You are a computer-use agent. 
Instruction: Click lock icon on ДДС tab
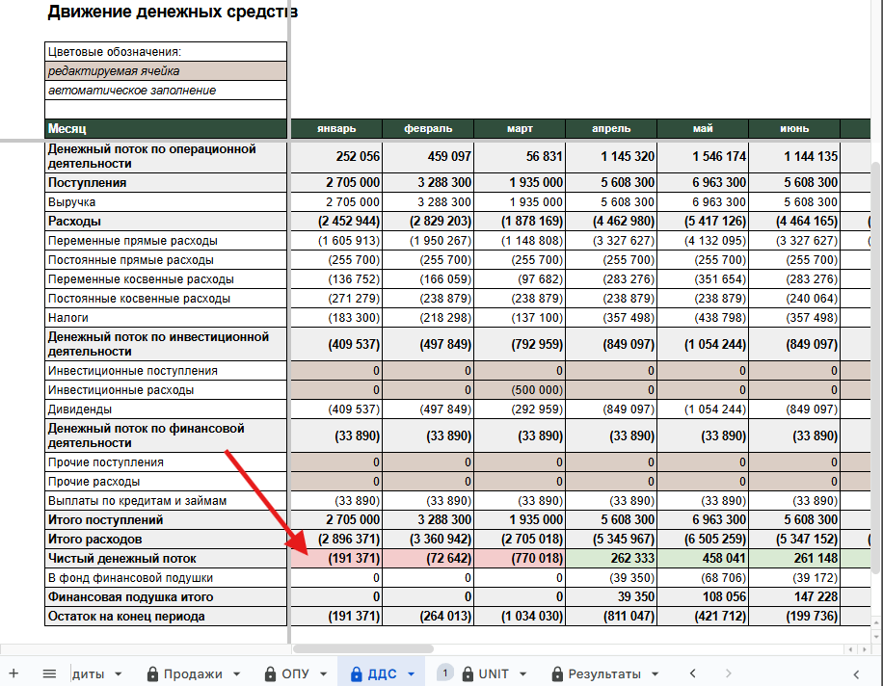(x=357, y=673)
